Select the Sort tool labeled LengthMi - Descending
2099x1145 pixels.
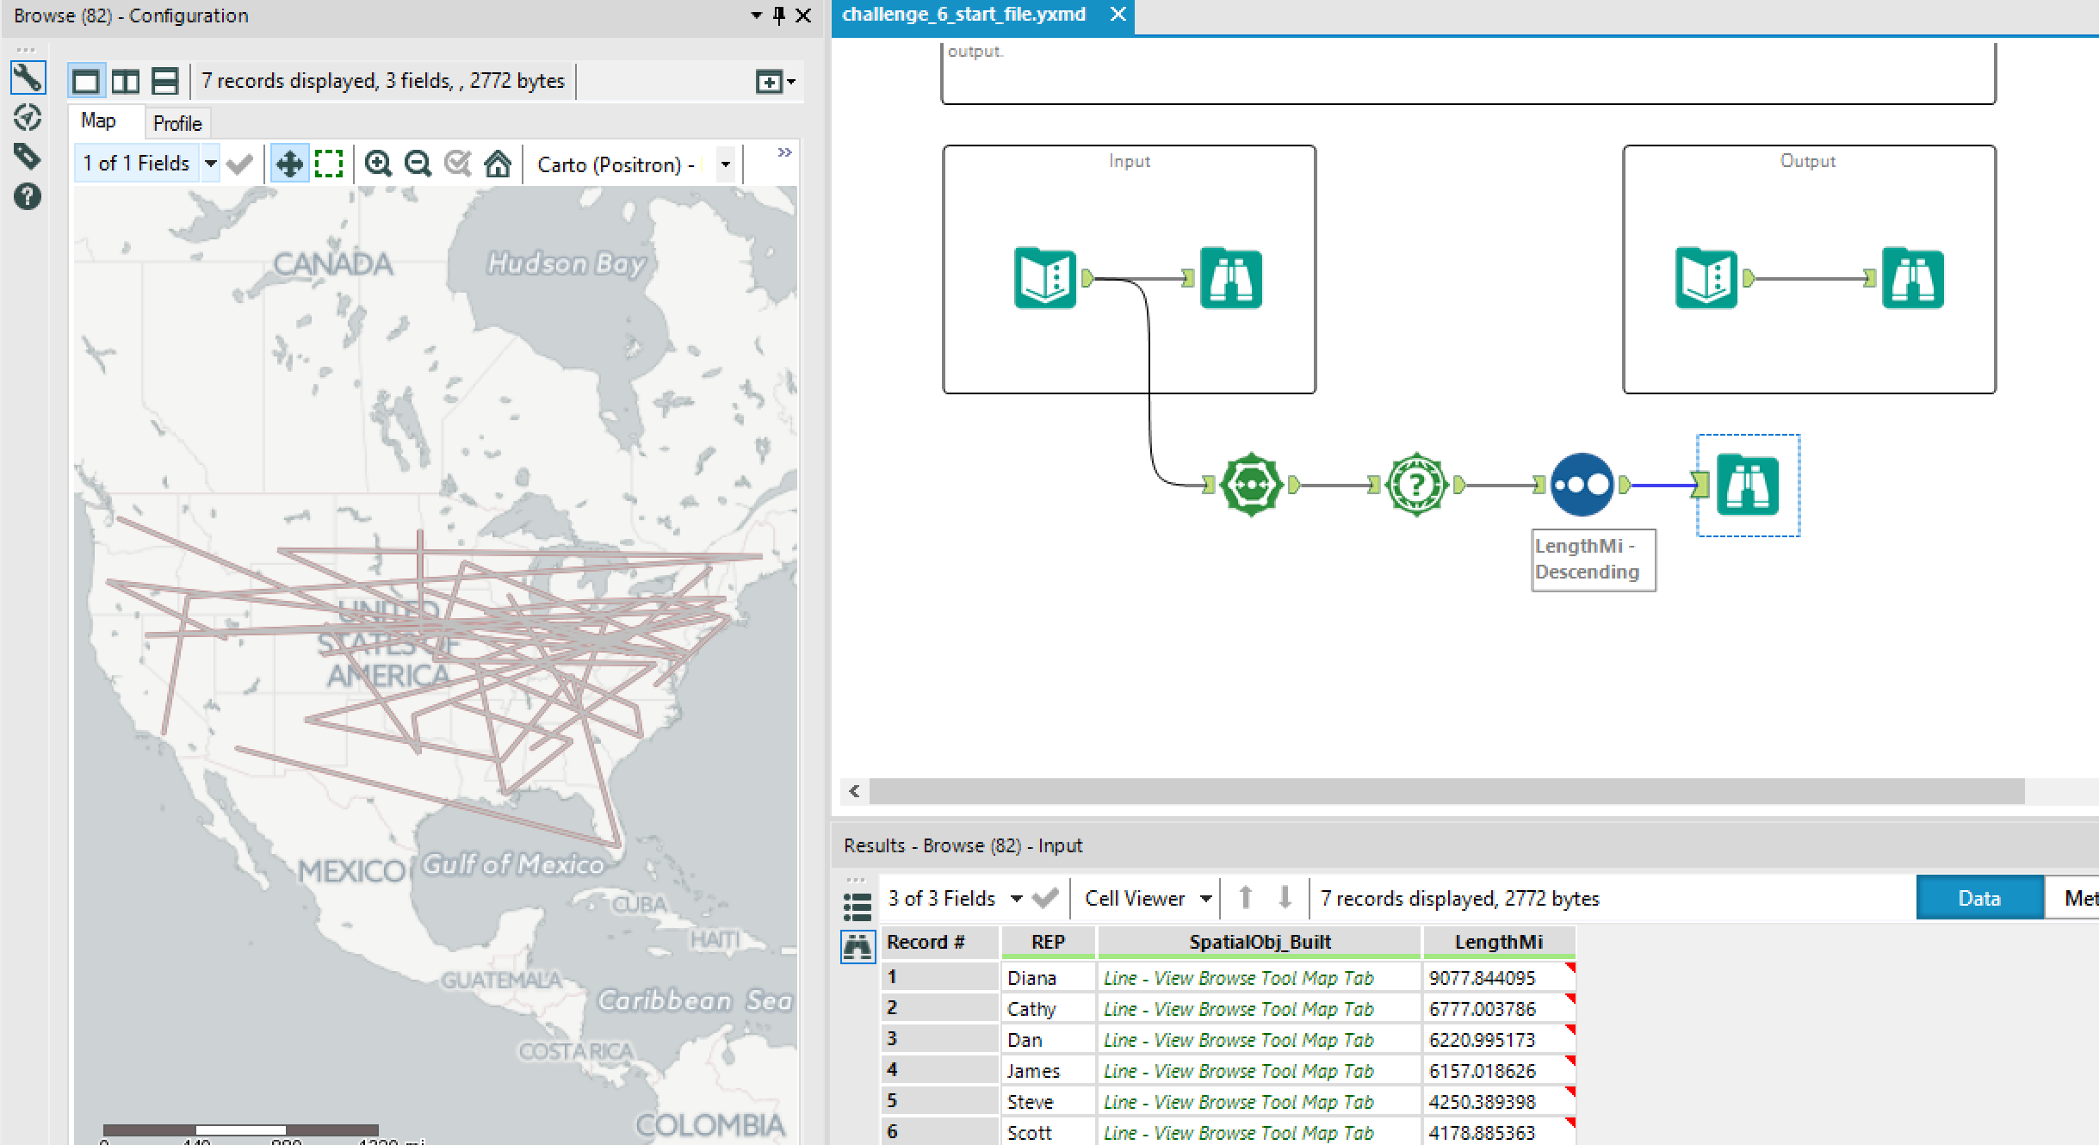[x=1582, y=485]
